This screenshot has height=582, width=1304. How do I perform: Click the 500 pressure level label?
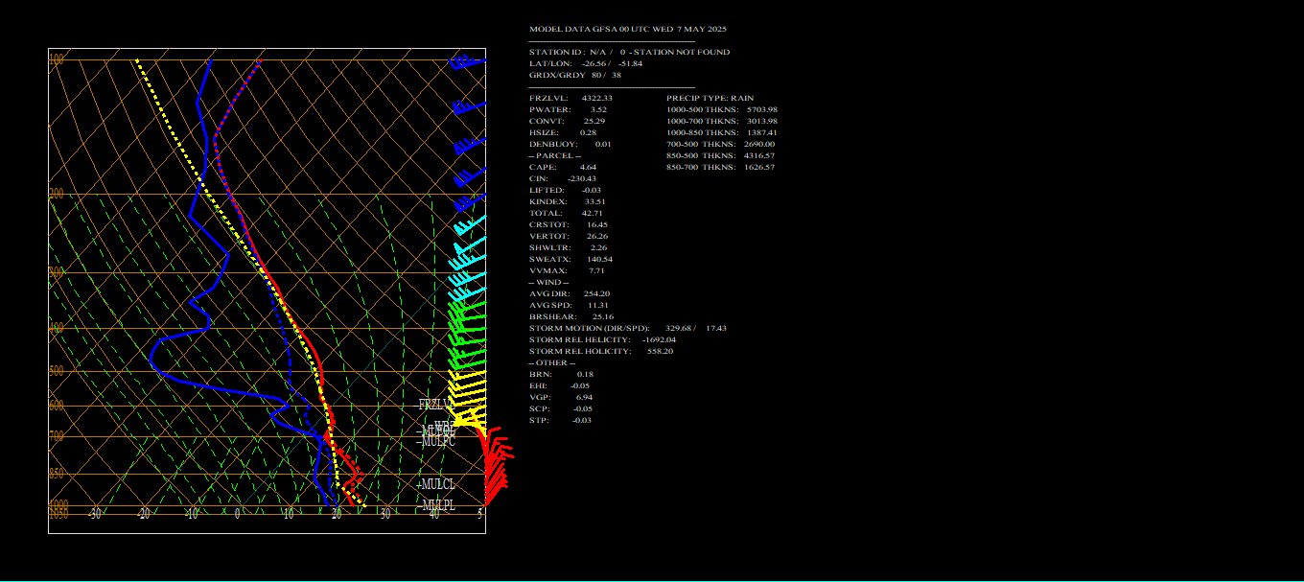pos(57,371)
